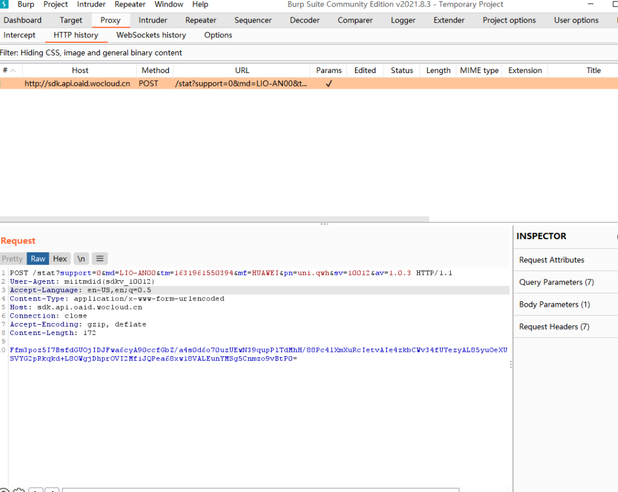Click the search input field below request
The width and height of the screenshot is (618, 492).
260,490
